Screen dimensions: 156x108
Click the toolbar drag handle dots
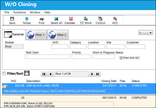pyautogui.click(x=4, y=20)
